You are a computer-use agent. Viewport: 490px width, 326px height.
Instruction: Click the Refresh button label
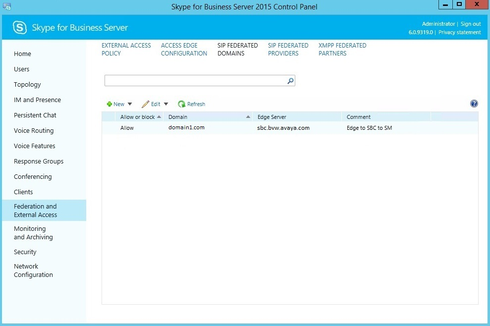coord(196,104)
